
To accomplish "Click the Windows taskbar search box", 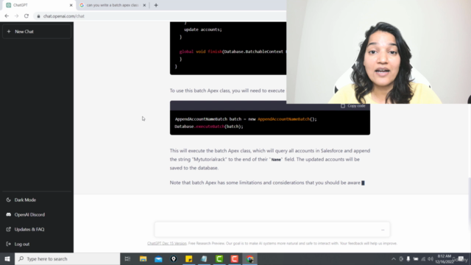I will tap(67, 258).
